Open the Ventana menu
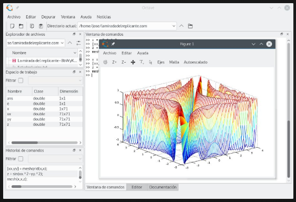The height and width of the screenshot is (202, 296). (68, 17)
